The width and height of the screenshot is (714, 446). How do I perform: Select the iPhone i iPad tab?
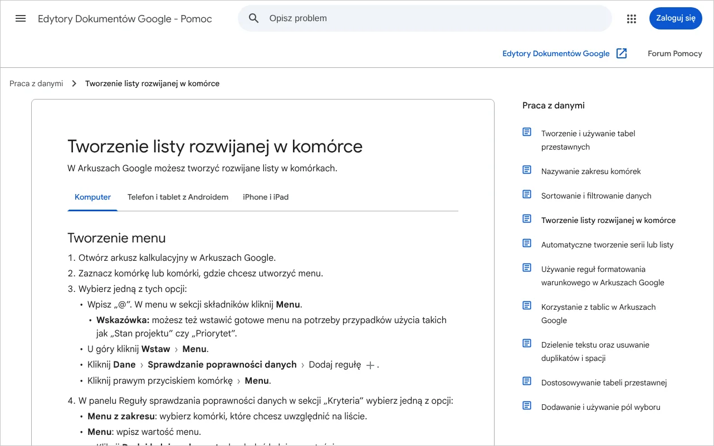pos(266,197)
